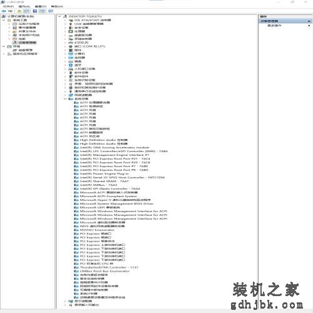Click 更多操作 in the actions pane

[274, 26]
